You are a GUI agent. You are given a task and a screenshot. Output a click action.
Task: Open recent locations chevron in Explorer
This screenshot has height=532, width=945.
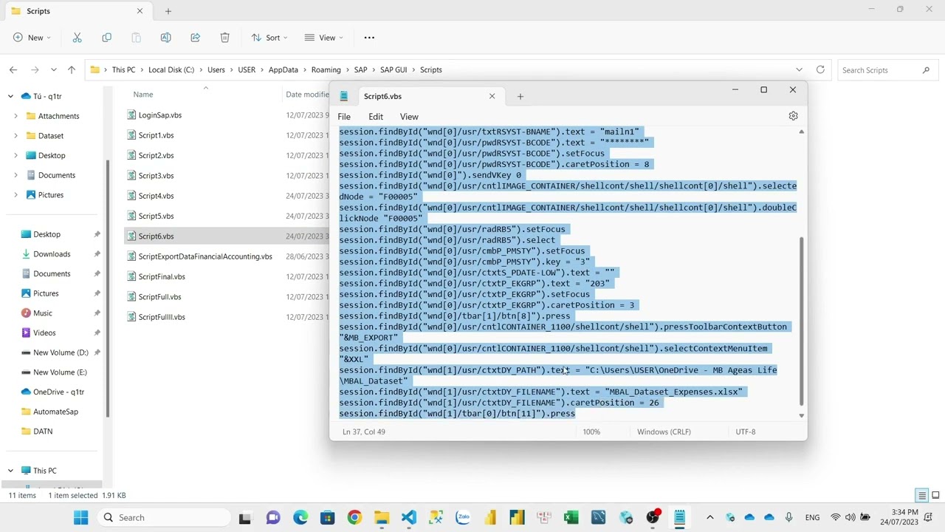(x=53, y=69)
